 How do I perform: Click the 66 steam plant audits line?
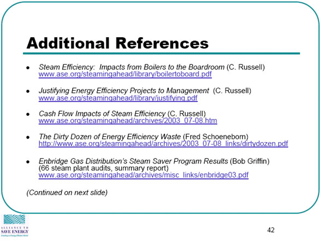[104, 168]
